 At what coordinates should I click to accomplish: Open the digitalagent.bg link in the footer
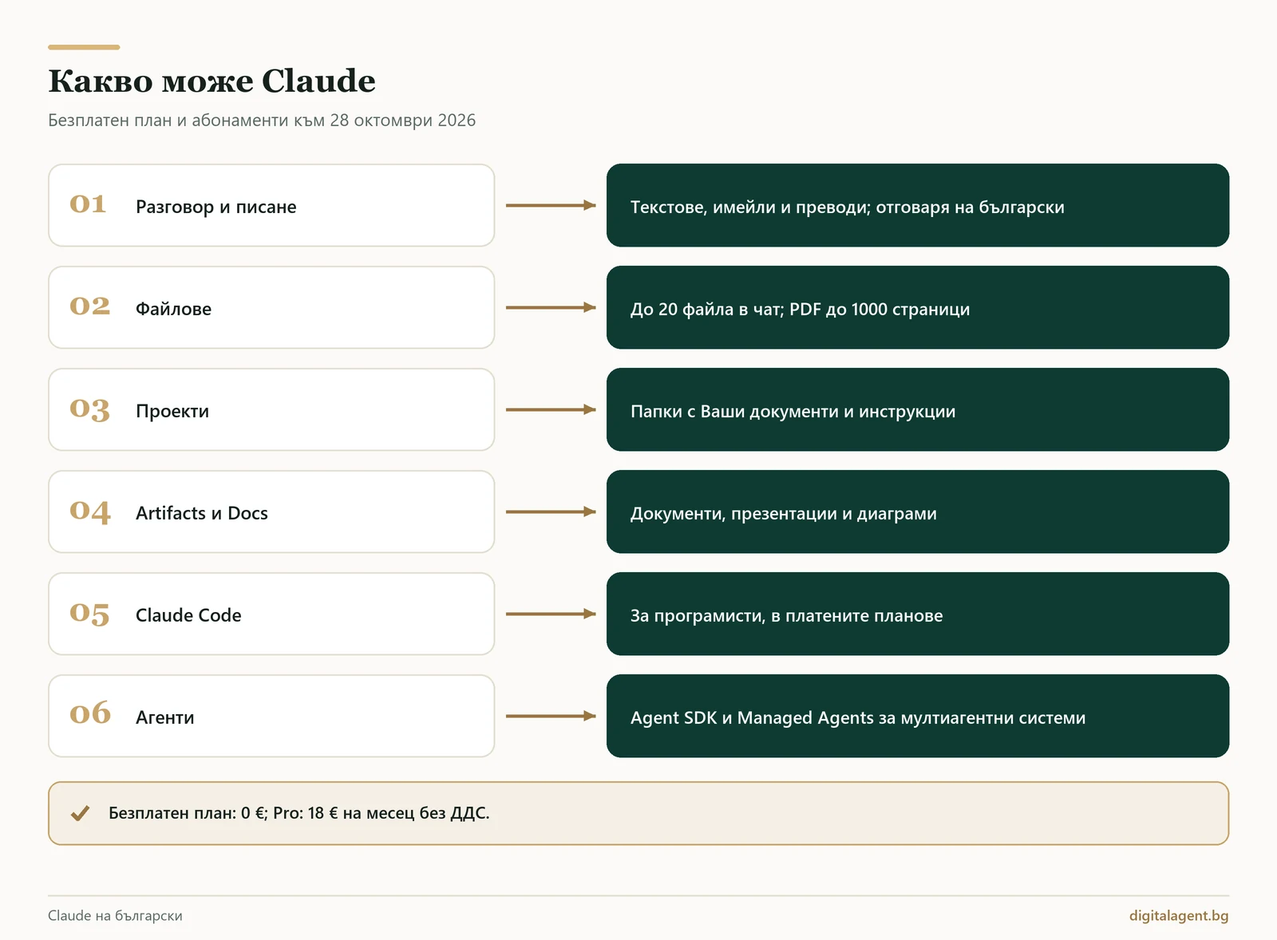[x=1179, y=916]
